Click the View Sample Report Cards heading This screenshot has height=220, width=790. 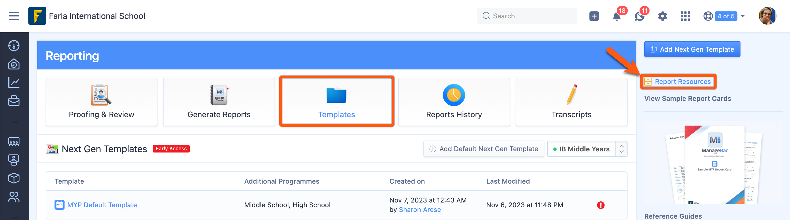click(x=688, y=98)
